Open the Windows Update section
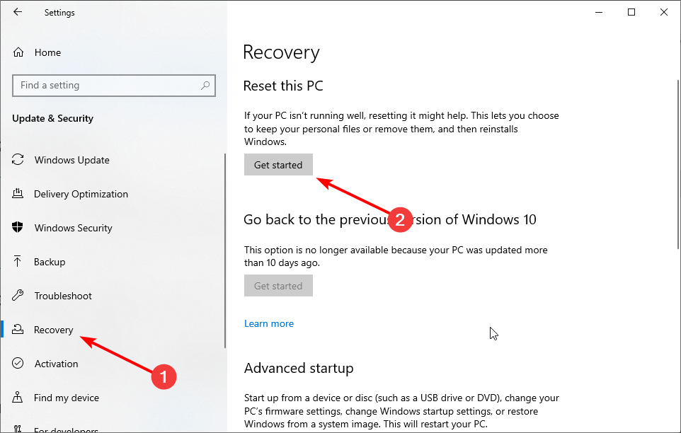Screen dimensions: 681x433 pyautogui.click(x=72, y=160)
